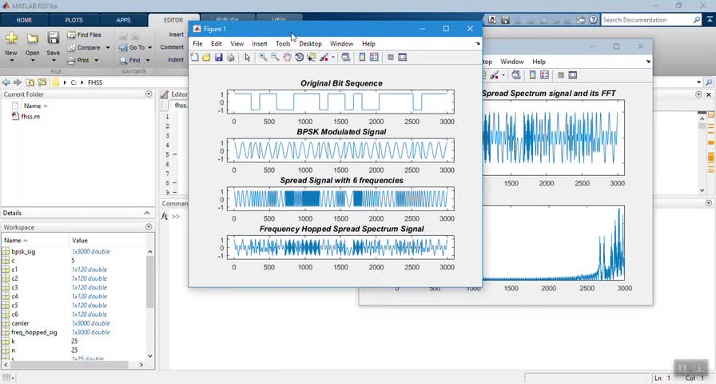Click browse for folder icon
This screenshot has height=384, width=716.
pos(42,82)
